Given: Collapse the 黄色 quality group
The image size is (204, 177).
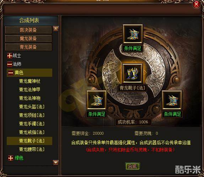Looking at the screenshot, I should pyautogui.click(x=11, y=73).
